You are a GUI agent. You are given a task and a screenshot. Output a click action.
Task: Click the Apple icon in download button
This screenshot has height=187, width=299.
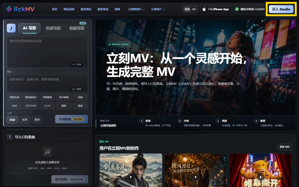pyautogui.click(x=204, y=9)
